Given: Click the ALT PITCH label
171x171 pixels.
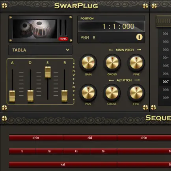Looking at the screenshot, I should tap(124, 80).
